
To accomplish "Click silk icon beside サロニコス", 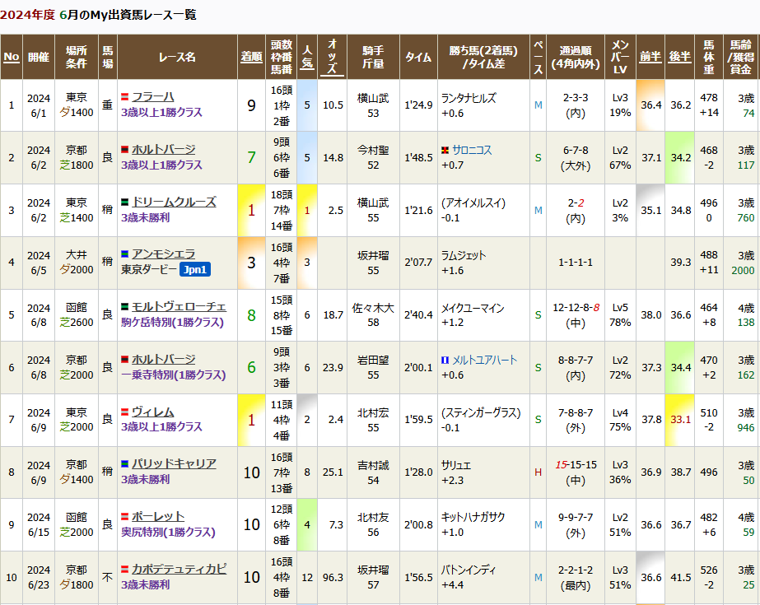I will pyautogui.click(x=445, y=150).
